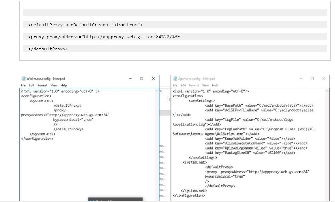Minimize the Agent.exe.config Notepad window
Viewport: 335px width, 202px height.
[x=301, y=79]
